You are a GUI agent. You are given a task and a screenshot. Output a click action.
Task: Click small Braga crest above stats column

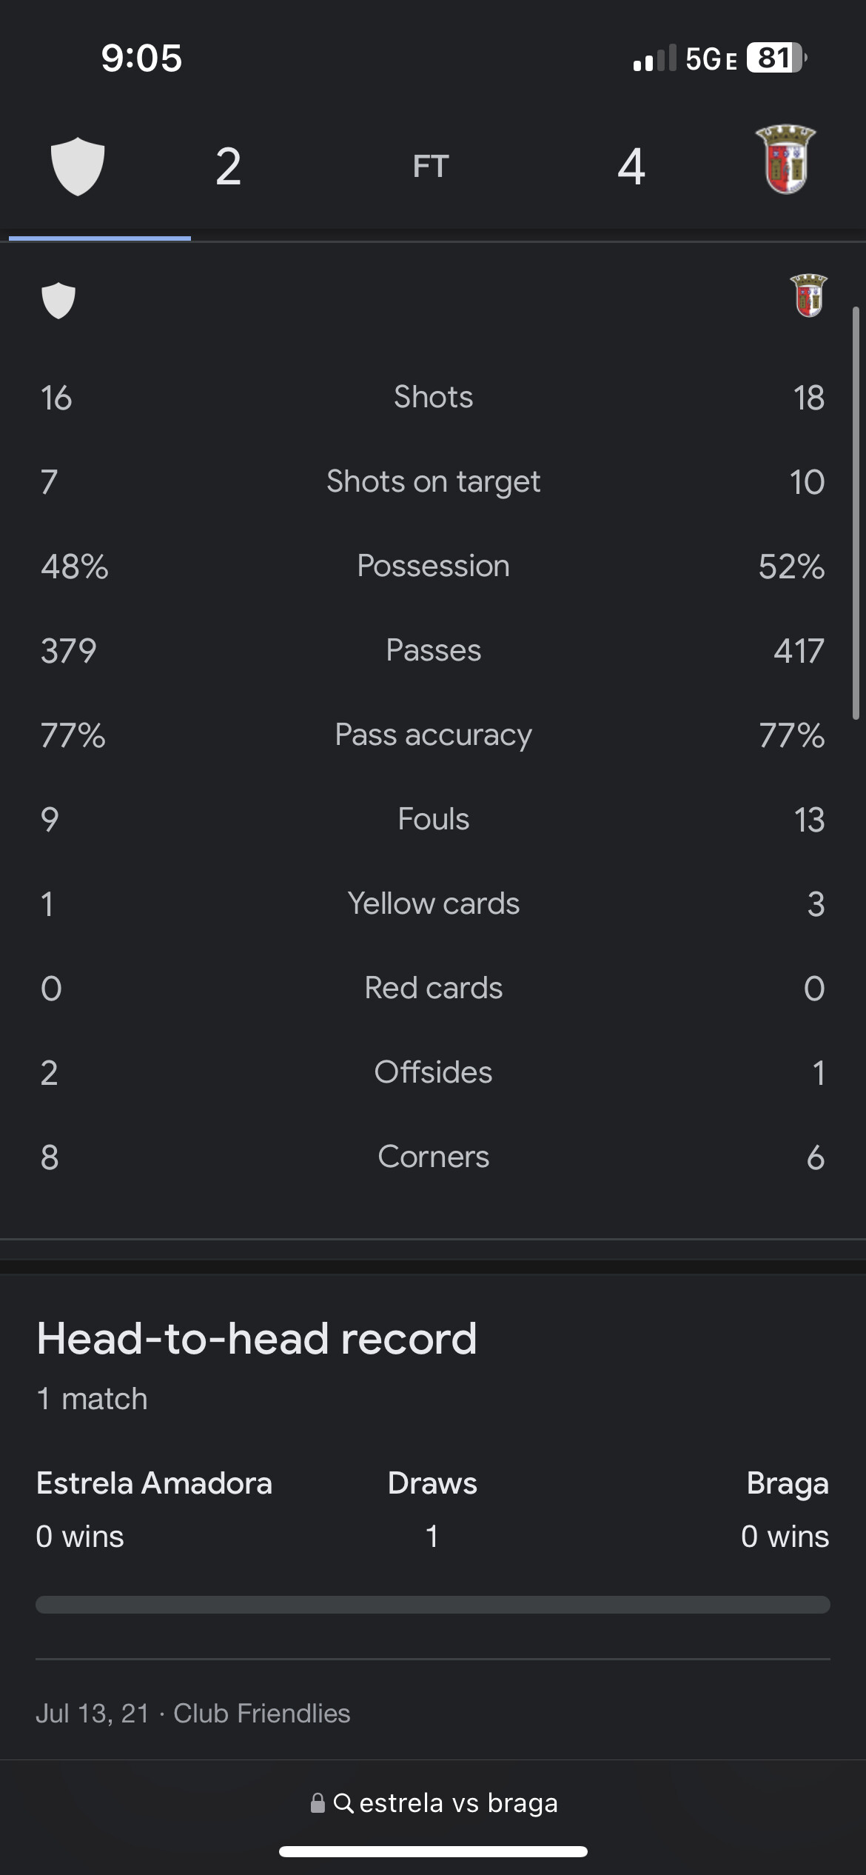[x=808, y=295]
